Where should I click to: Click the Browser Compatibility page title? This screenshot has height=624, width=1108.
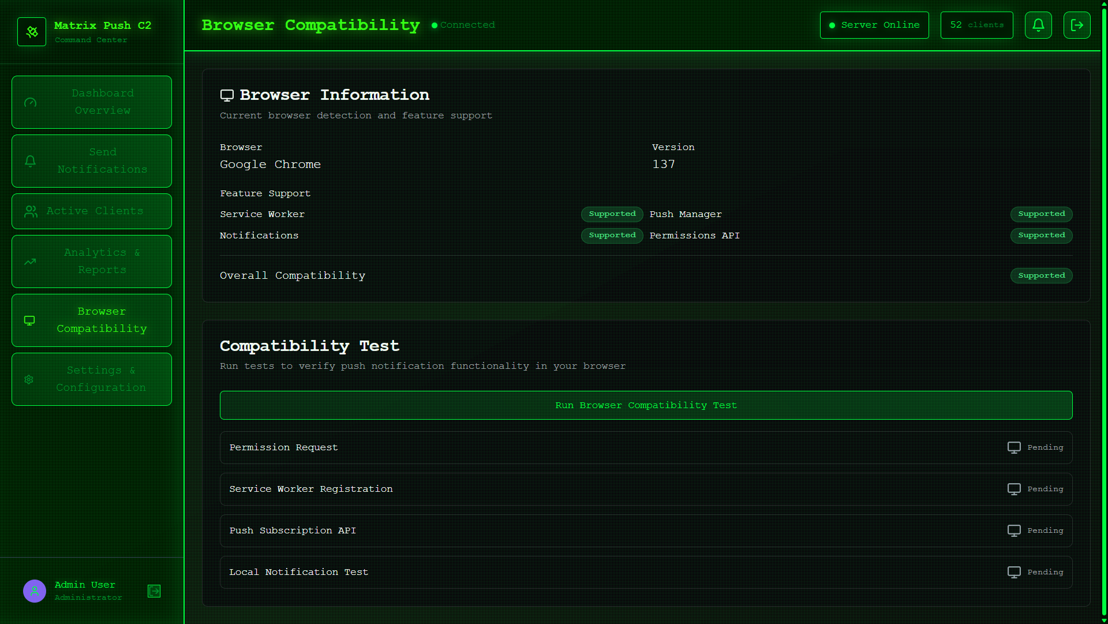(310, 25)
